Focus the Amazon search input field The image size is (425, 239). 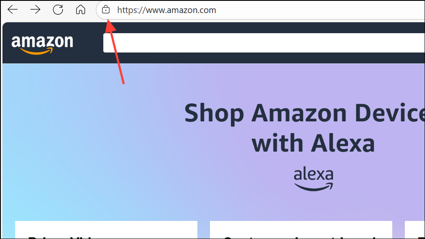coord(264,43)
